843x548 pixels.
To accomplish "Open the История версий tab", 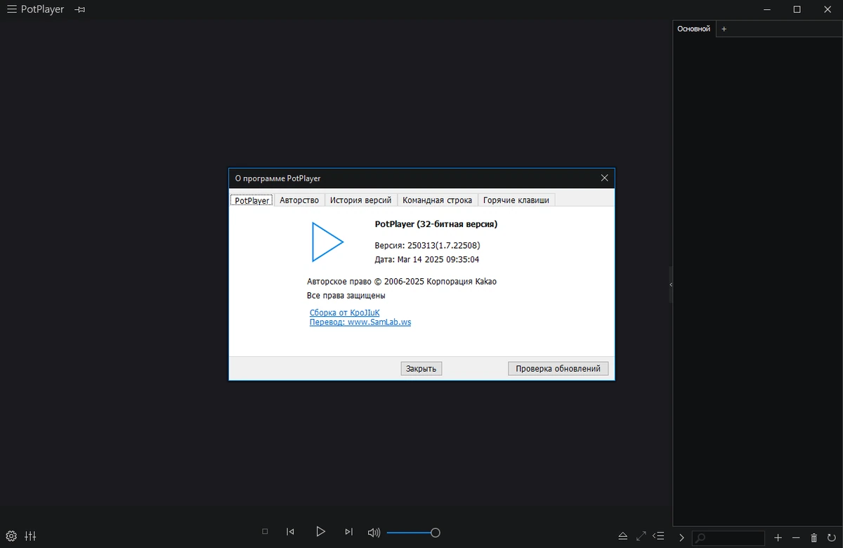I will (360, 200).
